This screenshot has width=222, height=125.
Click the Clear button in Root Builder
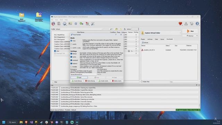pos(114,77)
